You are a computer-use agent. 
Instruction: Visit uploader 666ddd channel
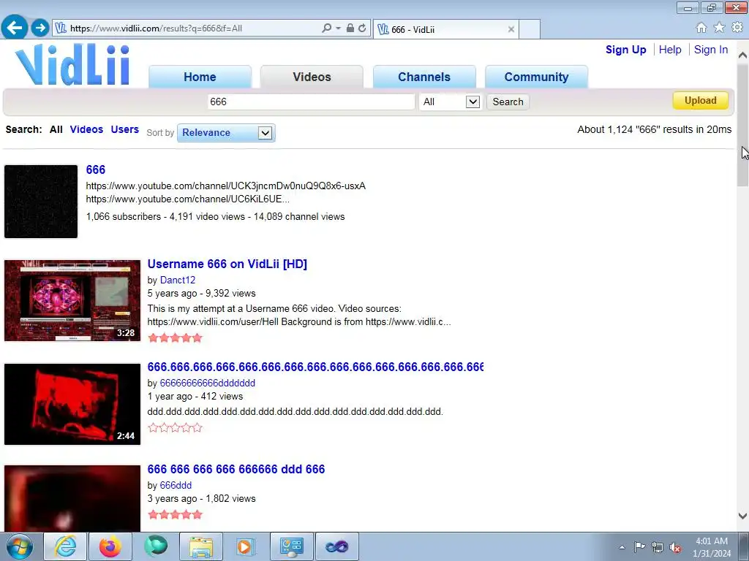pyautogui.click(x=176, y=485)
